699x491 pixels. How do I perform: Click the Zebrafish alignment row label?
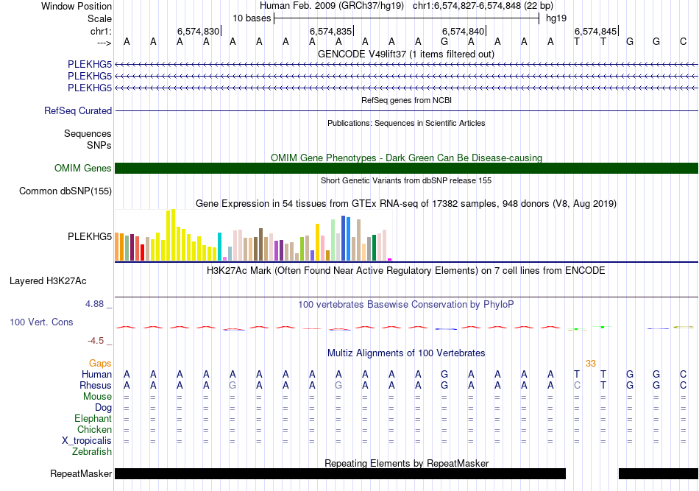(x=92, y=452)
